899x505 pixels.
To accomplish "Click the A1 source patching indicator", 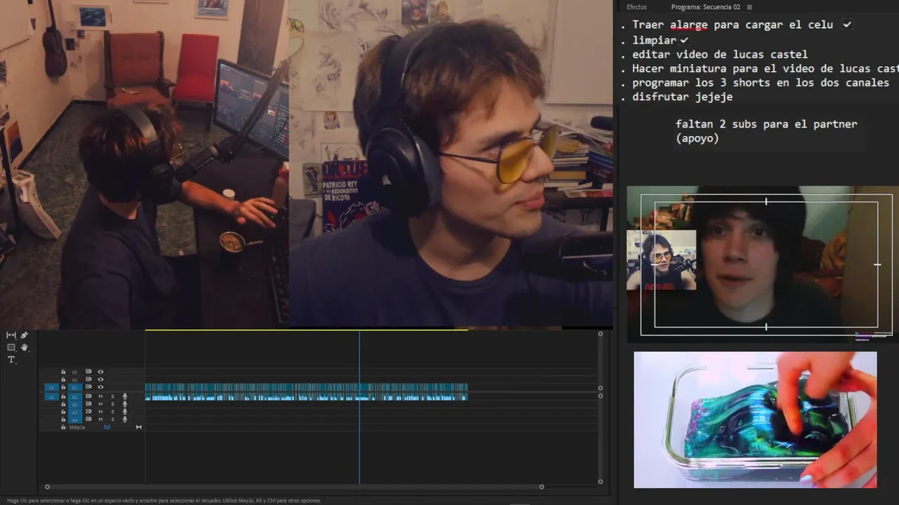I will coord(51,397).
